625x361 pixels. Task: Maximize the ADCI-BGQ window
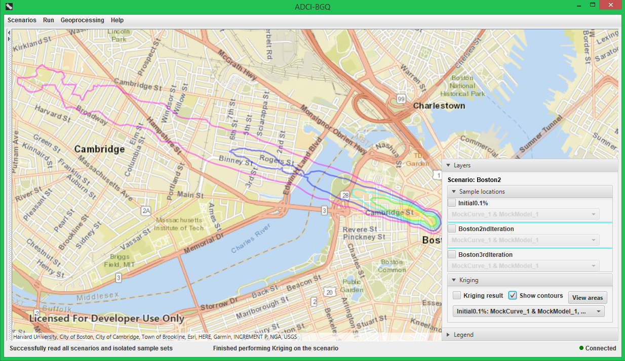(592, 5)
